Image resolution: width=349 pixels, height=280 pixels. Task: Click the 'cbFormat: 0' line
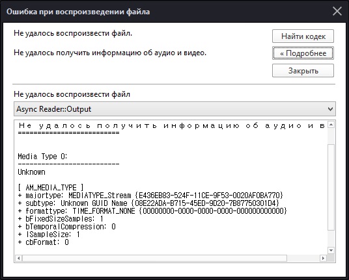44,242
